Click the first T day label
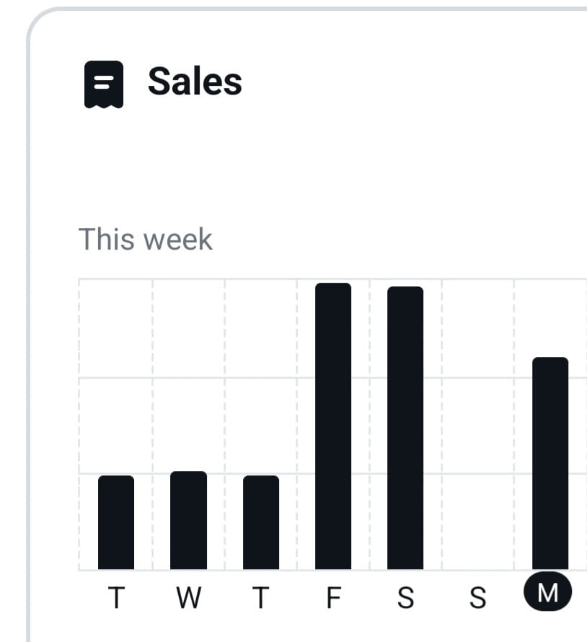The height and width of the screenshot is (642, 587). [116, 598]
